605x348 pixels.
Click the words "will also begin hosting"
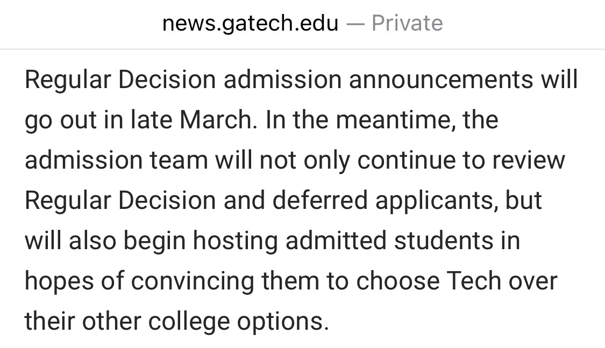coord(151,241)
